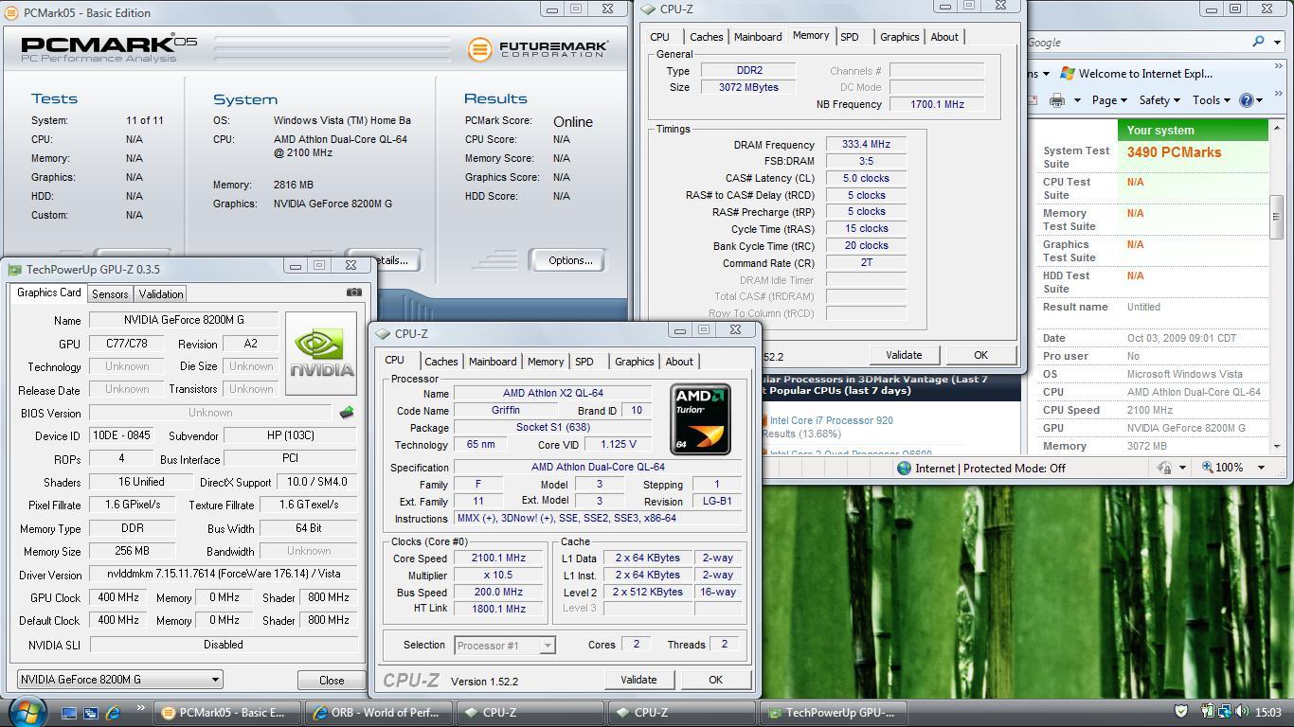Expand the IE Tools menu
This screenshot has height=727, width=1294.
(x=1211, y=100)
